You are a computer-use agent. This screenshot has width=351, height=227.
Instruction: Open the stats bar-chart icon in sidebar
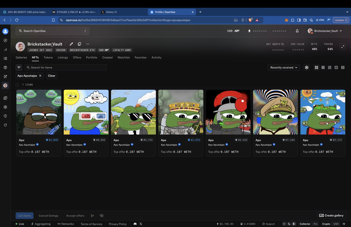coord(5,49)
